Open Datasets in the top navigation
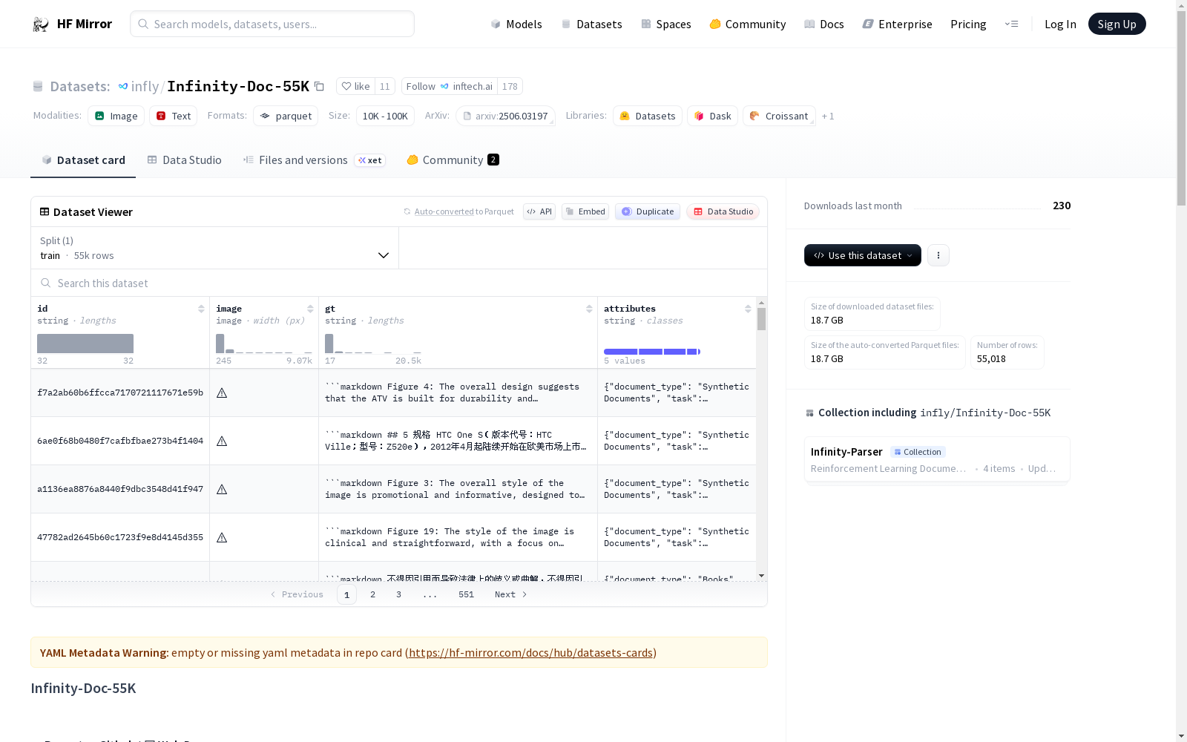Viewport: 1187px width, 742px height. tap(592, 24)
